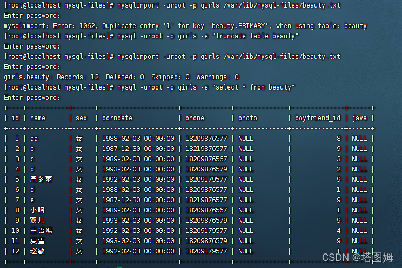Click the name 'e' in row 7

point(32,200)
